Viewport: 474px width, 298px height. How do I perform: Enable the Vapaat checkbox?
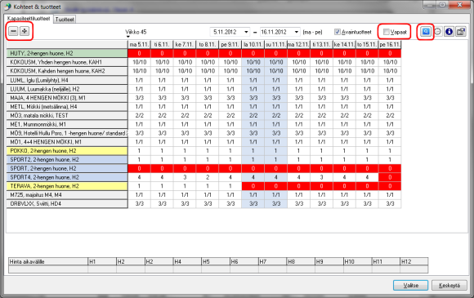[x=386, y=32]
